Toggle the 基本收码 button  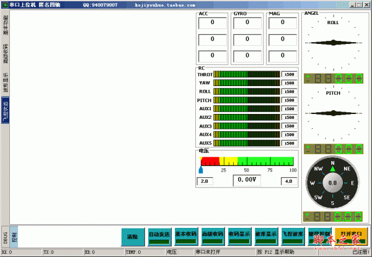point(186,237)
